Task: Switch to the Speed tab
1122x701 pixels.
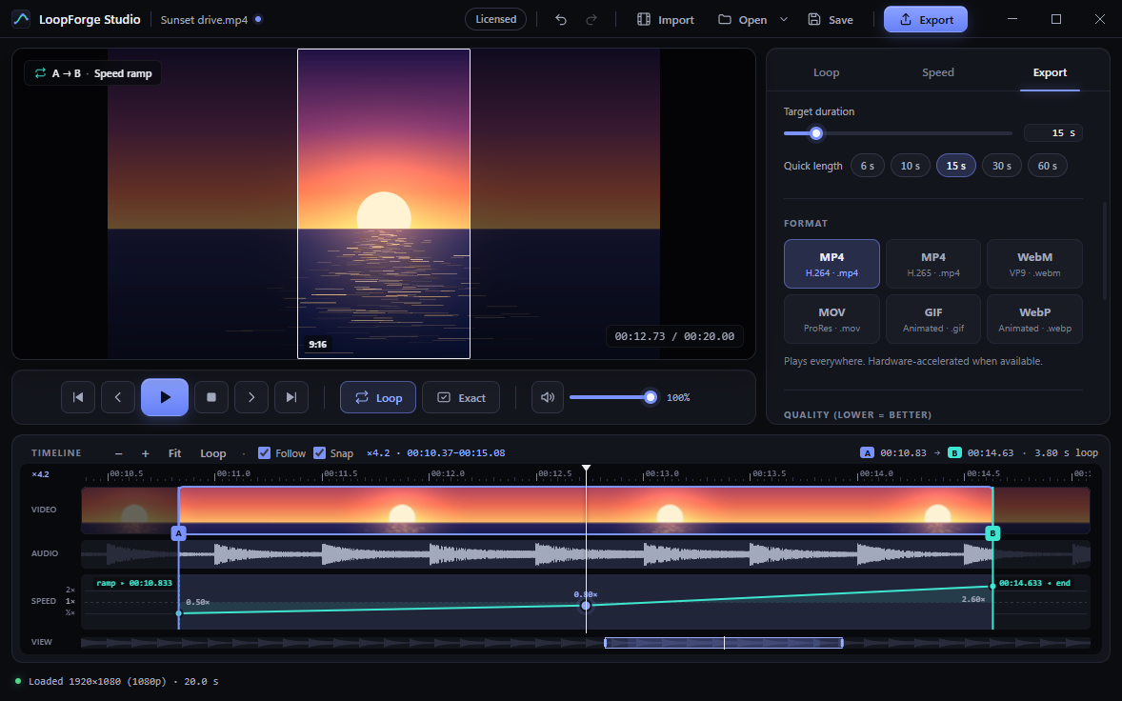Action: (937, 72)
